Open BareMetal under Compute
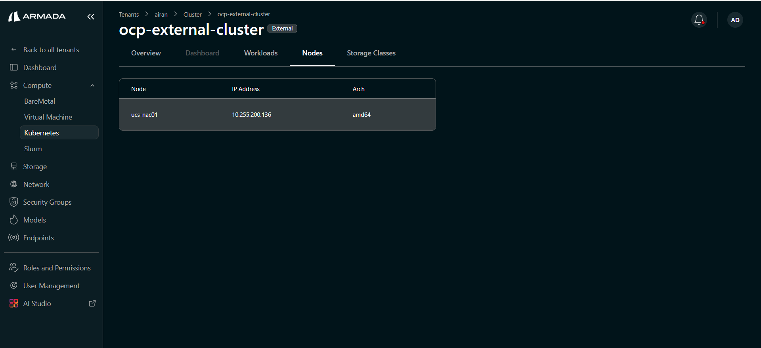This screenshot has width=761, height=348. pos(40,101)
